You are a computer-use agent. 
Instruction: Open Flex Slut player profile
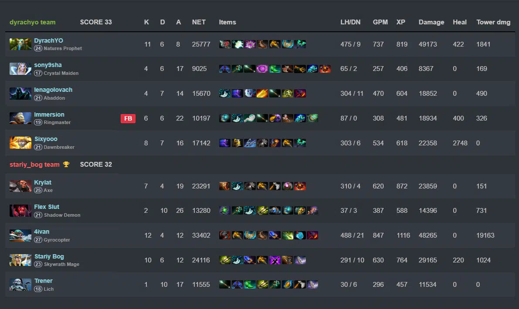pyautogui.click(x=47, y=207)
